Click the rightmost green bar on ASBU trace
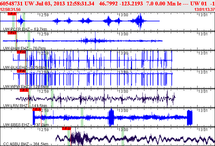215x146 pixels. 122,136
